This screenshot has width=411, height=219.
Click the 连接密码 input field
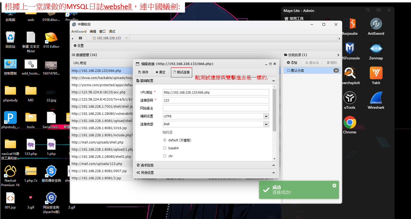pyautogui.click(x=216, y=100)
